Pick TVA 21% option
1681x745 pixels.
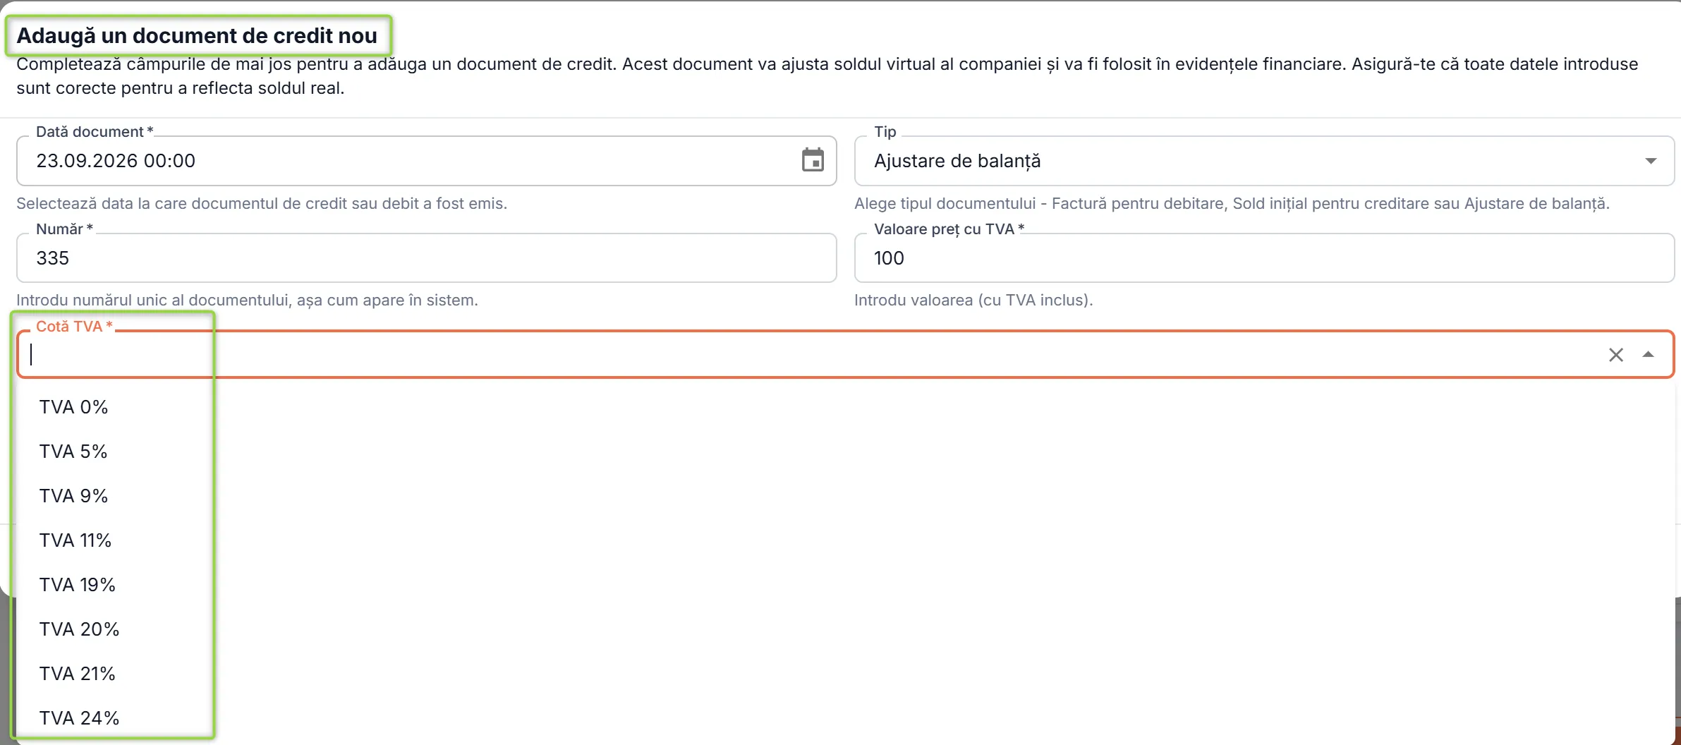[x=846, y=674]
